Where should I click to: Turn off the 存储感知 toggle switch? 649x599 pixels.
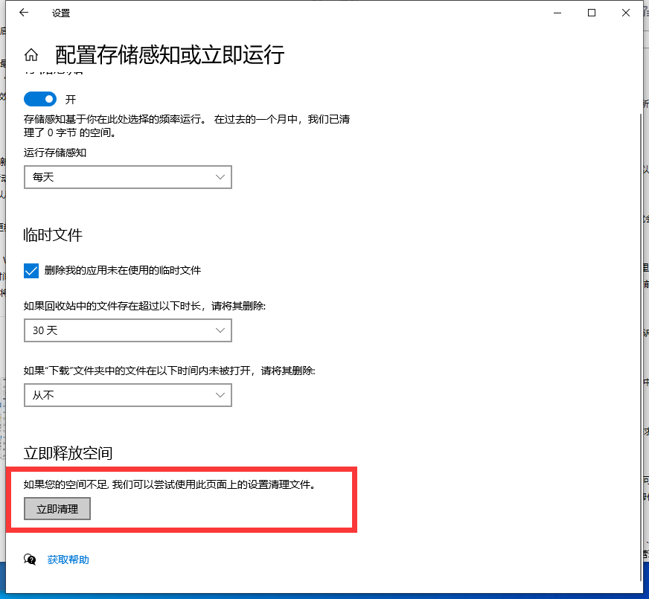pyautogui.click(x=40, y=99)
